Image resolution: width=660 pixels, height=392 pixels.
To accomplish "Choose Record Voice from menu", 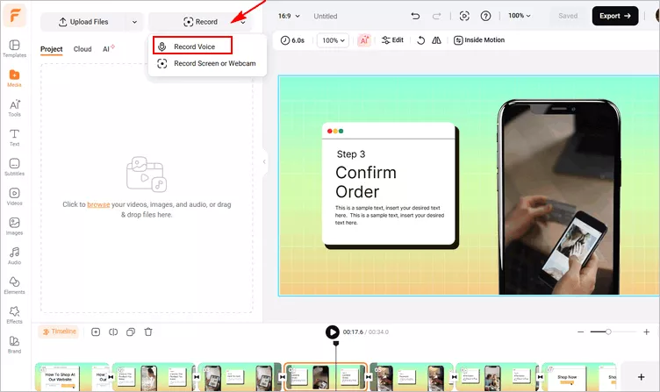I will point(193,46).
